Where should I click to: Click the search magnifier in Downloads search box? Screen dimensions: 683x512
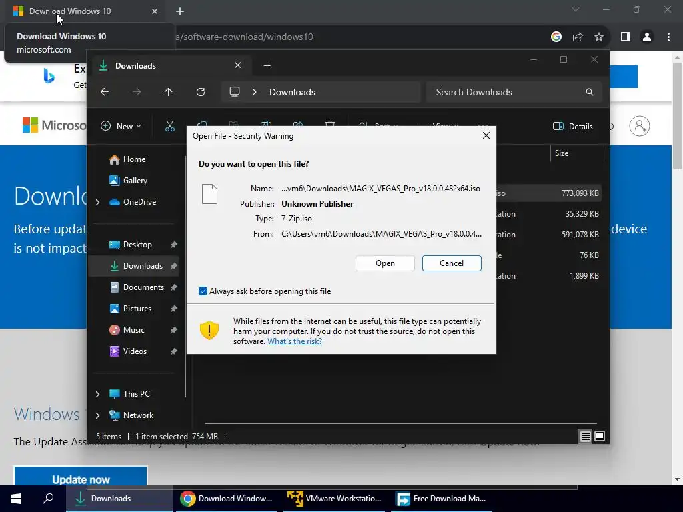point(590,92)
